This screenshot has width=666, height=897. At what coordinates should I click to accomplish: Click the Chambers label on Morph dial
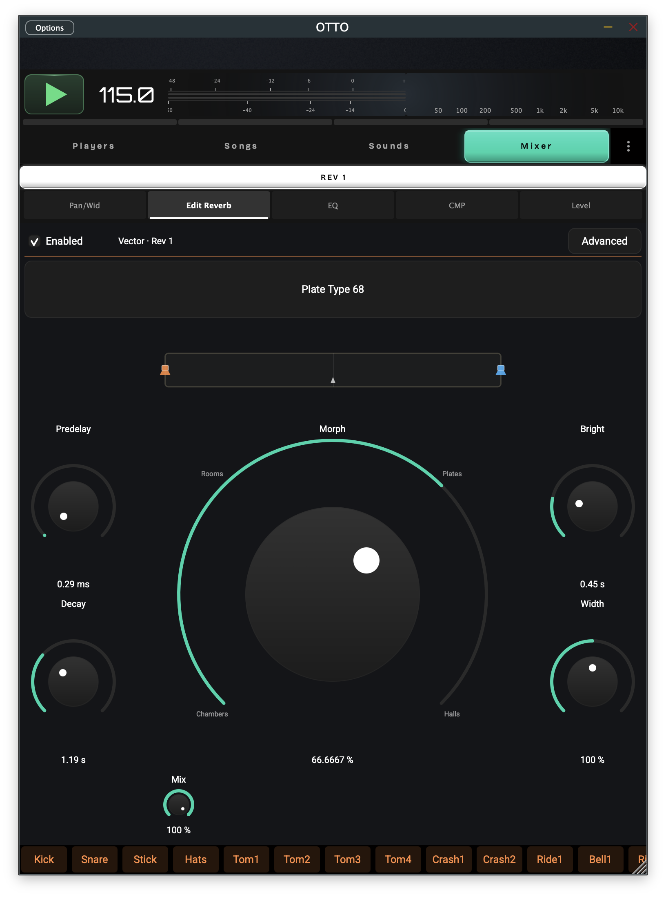[212, 714]
